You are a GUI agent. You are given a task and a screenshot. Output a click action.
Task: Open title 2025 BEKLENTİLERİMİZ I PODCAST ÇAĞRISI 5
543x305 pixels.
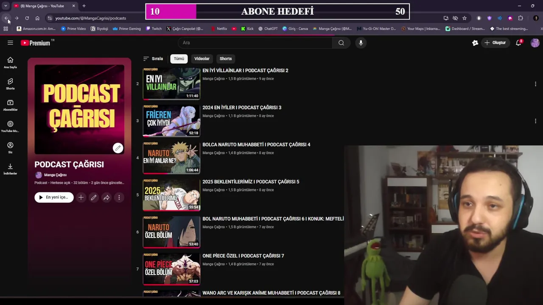[x=251, y=182]
